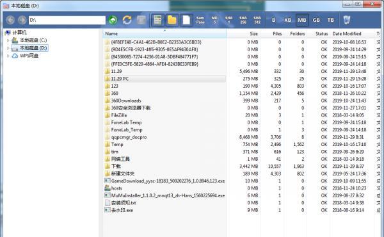
Task: Select the {FFE0C5FE-5820...} folder
Action: 154,64
